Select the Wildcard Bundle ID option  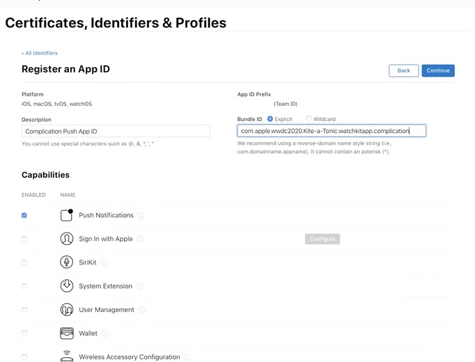[x=309, y=119]
